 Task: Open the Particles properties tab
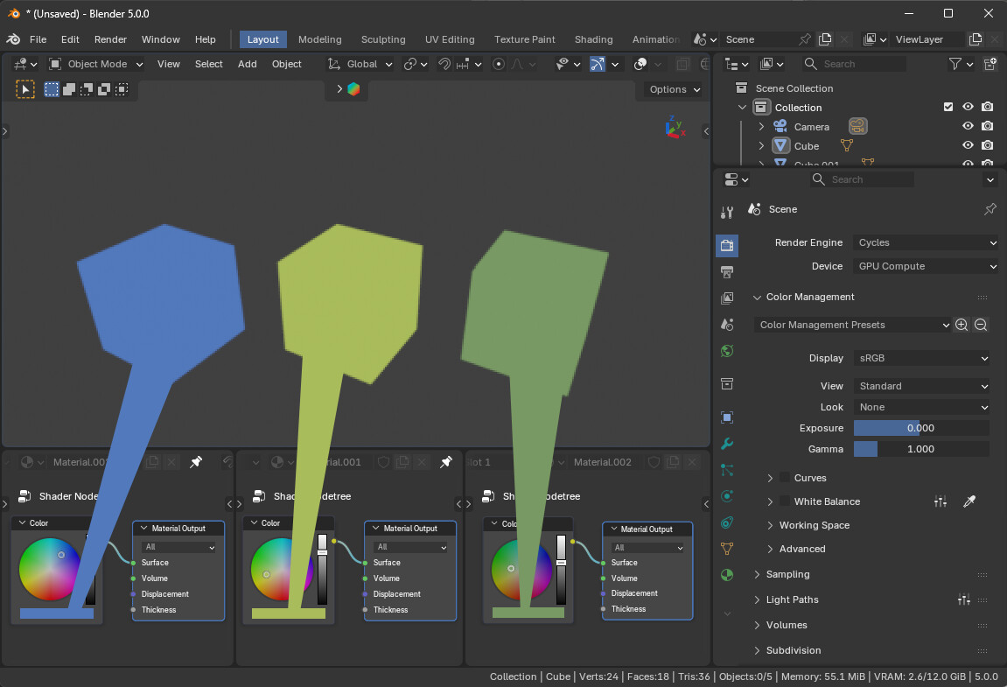727,471
